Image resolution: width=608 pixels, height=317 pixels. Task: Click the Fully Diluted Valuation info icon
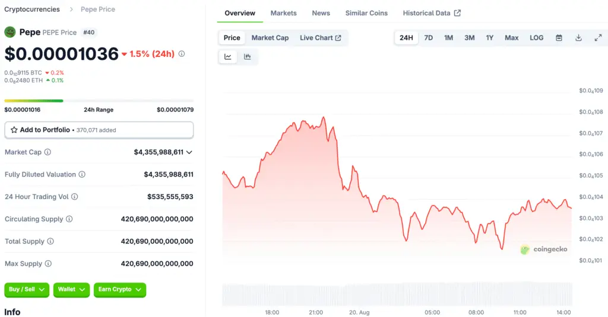[82, 175]
